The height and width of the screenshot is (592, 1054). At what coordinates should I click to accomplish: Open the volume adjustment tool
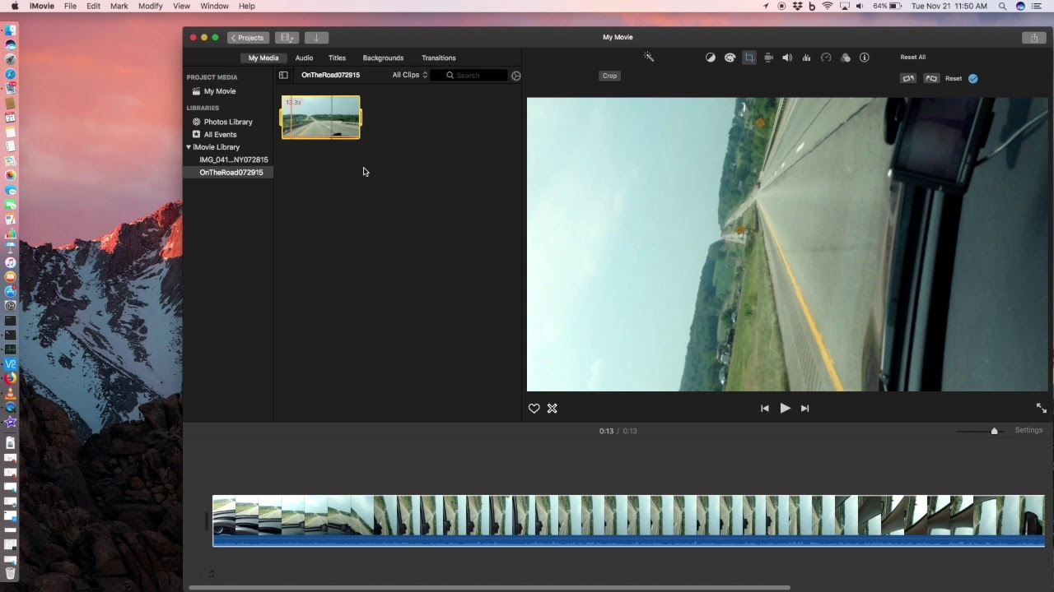pyautogui.click(x=787, y=58)
